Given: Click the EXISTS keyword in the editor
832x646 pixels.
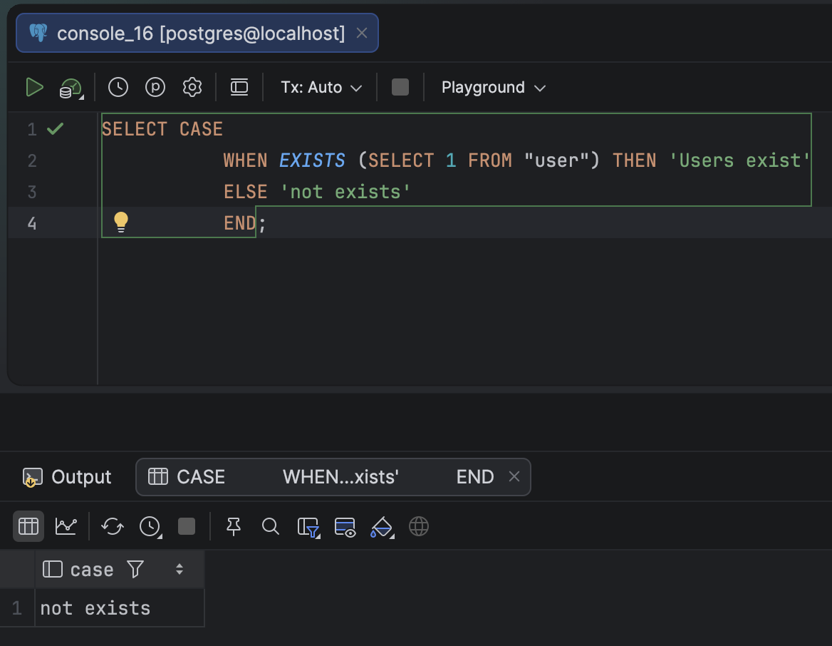Looking at the screenshot, I should point(312,160).
